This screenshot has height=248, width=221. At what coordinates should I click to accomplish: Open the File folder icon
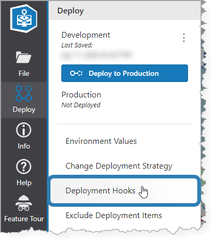click(24, 57)
